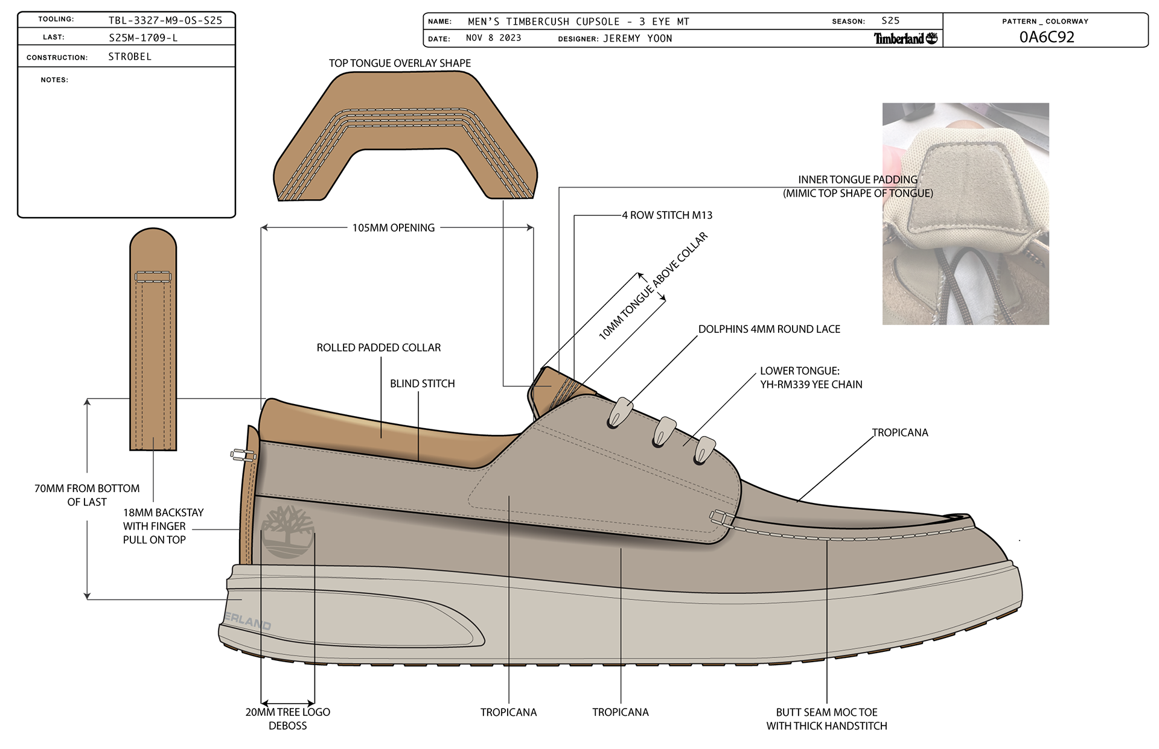Click the ERLAND text on the midsole heel
Screen dimensions: 1159x749
[248, 622]
